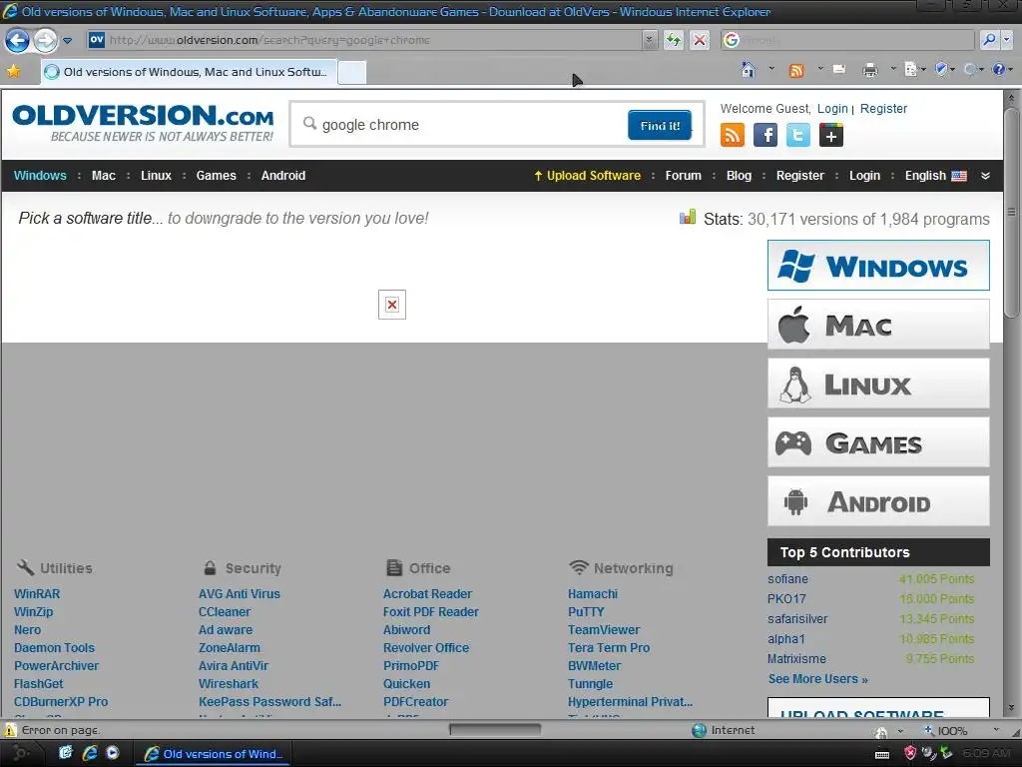1022x767 pixels.
Task: Click the large GAMES platform button
Action: 878,442
